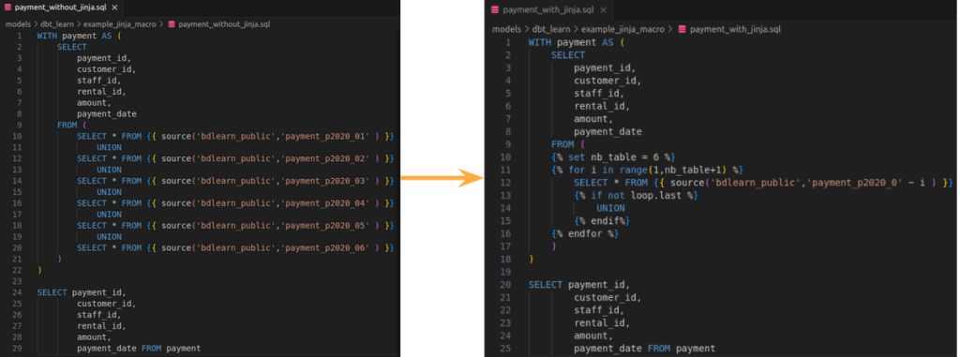Click UNION on line 14 of right editor
The width and height of the screenshot is (960, 357).
pyautogui.click(x=611, y=208)
